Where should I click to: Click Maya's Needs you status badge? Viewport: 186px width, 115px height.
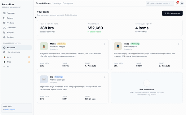61,44
